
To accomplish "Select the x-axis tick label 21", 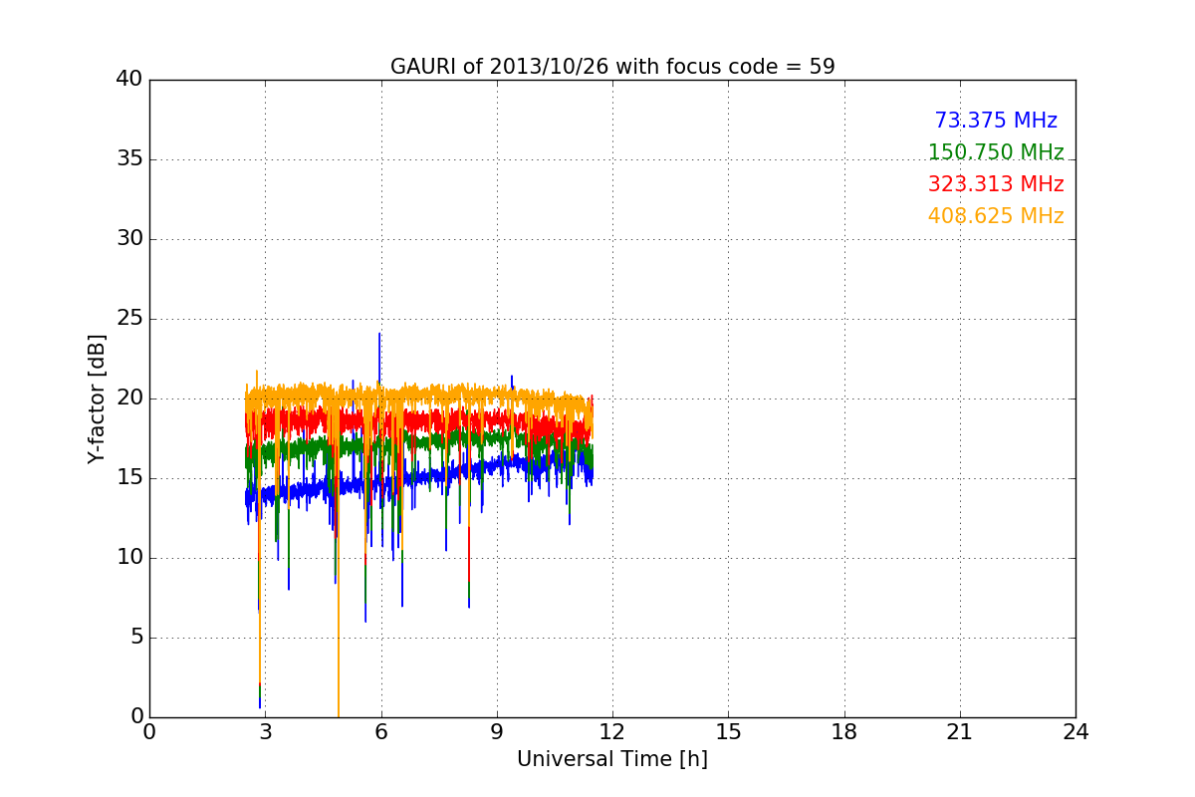I will [x=960, y=731].
